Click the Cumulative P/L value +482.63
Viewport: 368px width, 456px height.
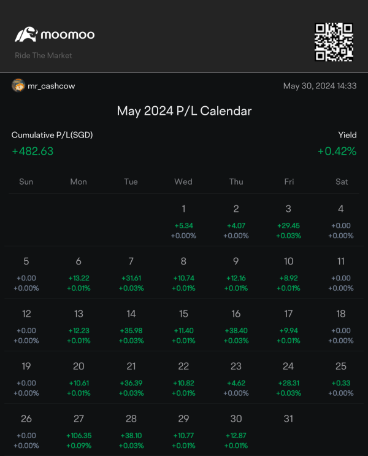coord(33,151)
